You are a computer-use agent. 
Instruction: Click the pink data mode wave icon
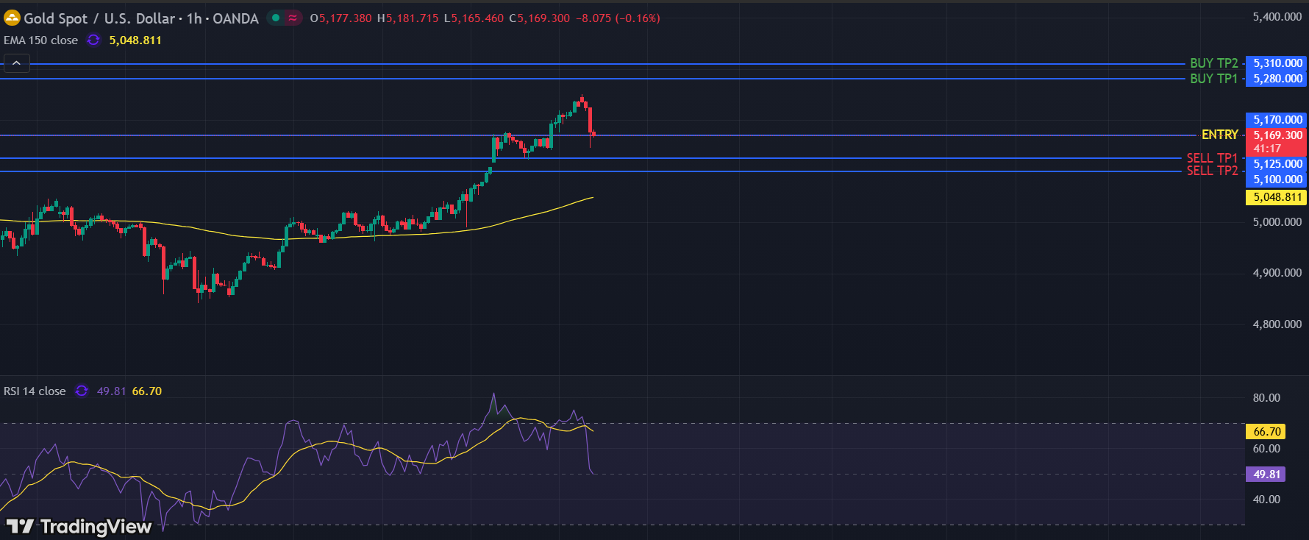(x=293, y=18)
